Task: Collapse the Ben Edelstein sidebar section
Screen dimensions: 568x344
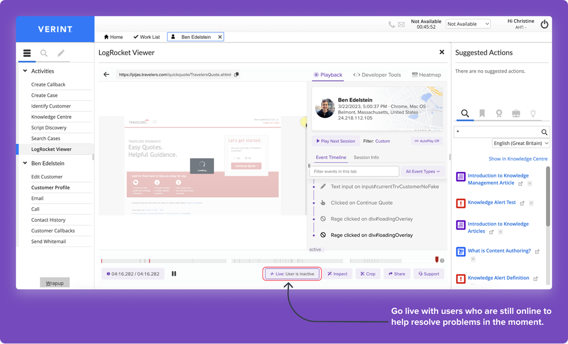Action: (25, 163)
